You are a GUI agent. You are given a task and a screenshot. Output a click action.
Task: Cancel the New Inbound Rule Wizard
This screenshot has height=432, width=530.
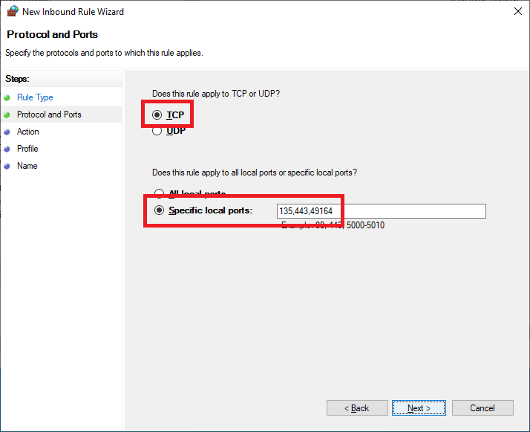point(482,408)
